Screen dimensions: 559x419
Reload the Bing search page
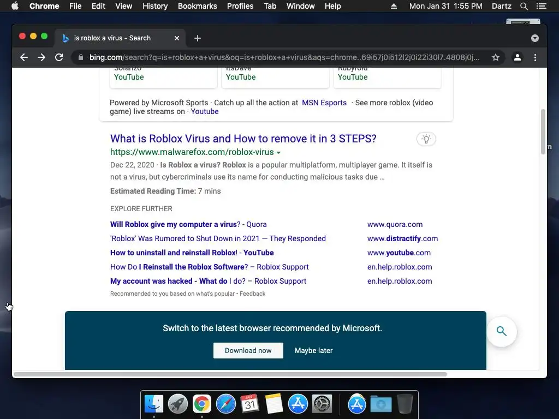59,57
